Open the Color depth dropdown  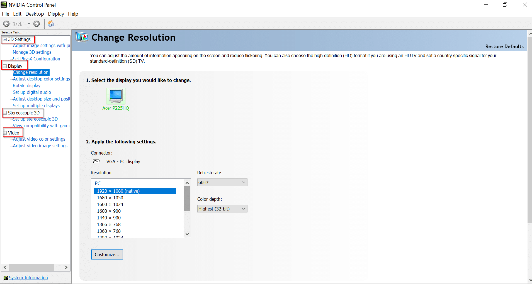click(222, 209)
